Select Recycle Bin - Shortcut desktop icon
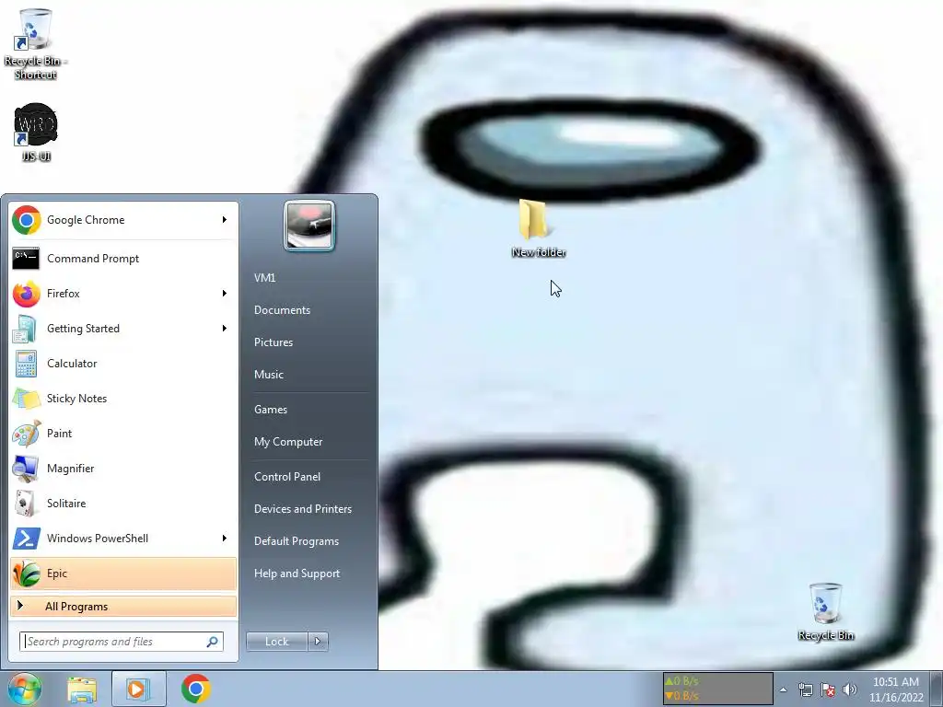Screen dimensions: 943x707 click(x=36, y=44)
